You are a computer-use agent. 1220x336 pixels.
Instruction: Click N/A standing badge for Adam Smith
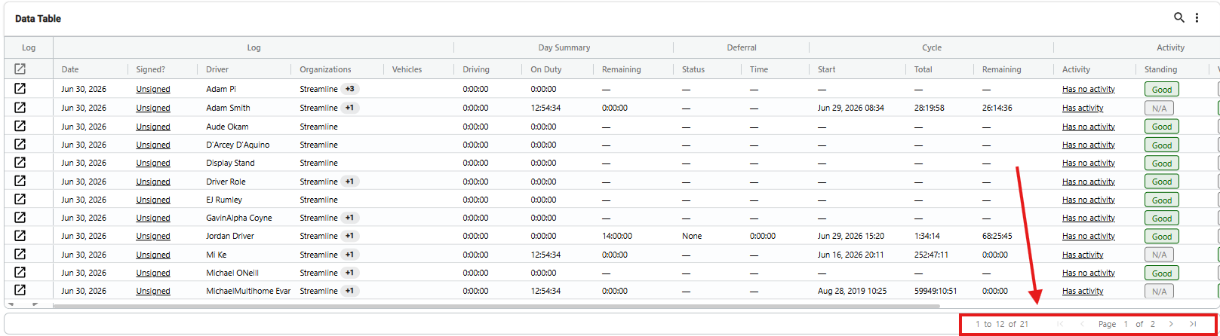point(1160,108)
